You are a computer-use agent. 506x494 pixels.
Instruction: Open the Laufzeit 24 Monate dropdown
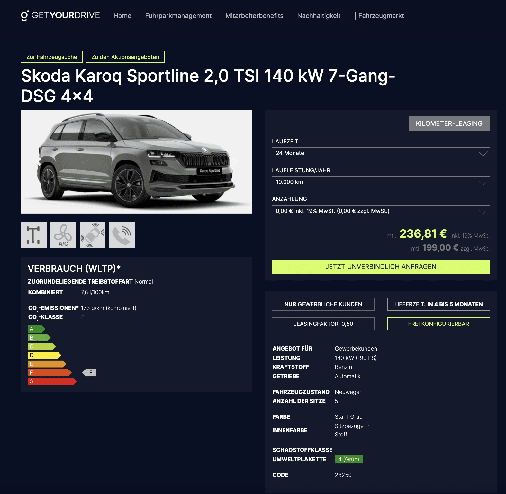click(x=381, y=153)
